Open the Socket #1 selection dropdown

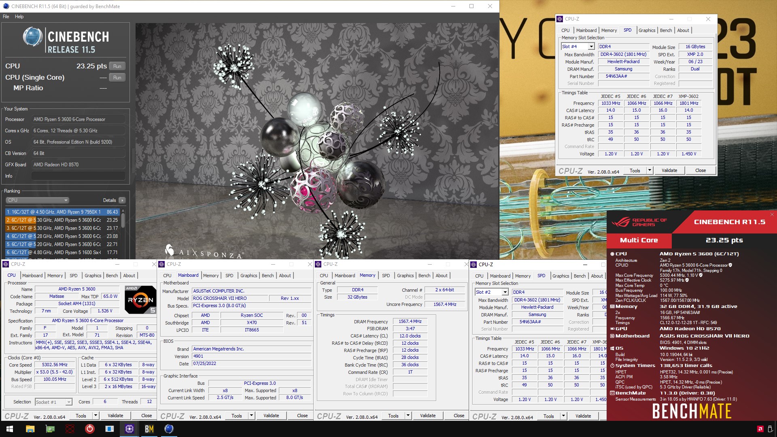pyautogui.click(x=69, y=402)
